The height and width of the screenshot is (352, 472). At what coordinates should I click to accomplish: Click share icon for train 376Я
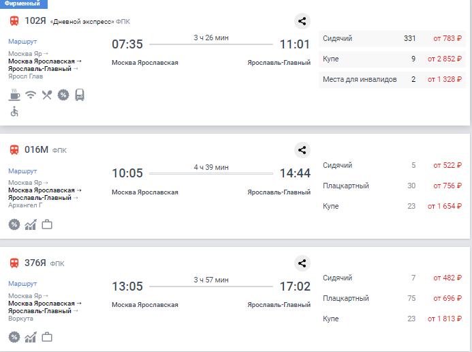pyautogui.click(x=302, y=263)
